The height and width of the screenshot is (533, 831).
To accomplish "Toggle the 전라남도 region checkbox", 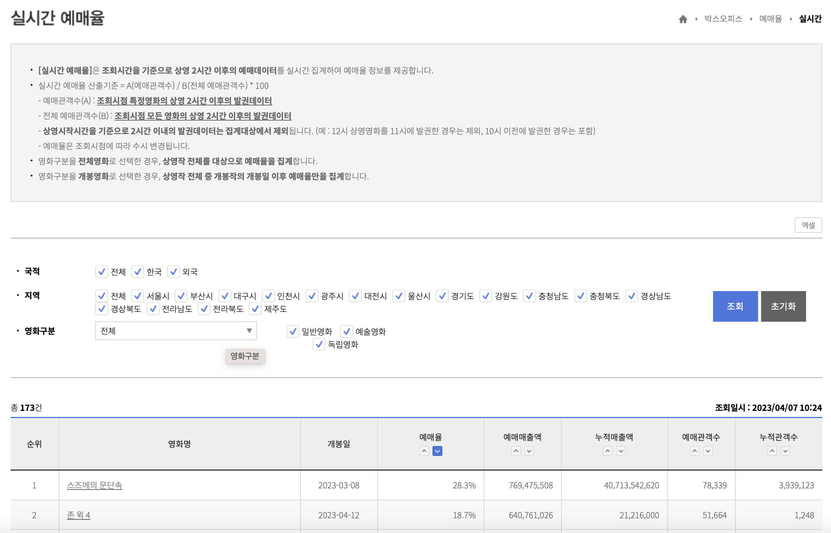I will click(153, 309).
